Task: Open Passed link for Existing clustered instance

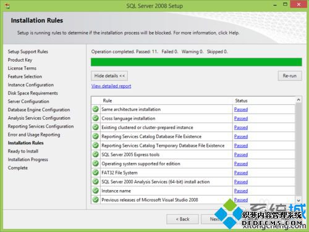Action: 241,128
